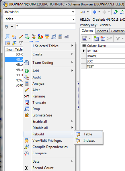The width and height of the screenshot is (125, 171).
Task: Click the dependency nodes document toolbar icon
Action: [54, 37]
